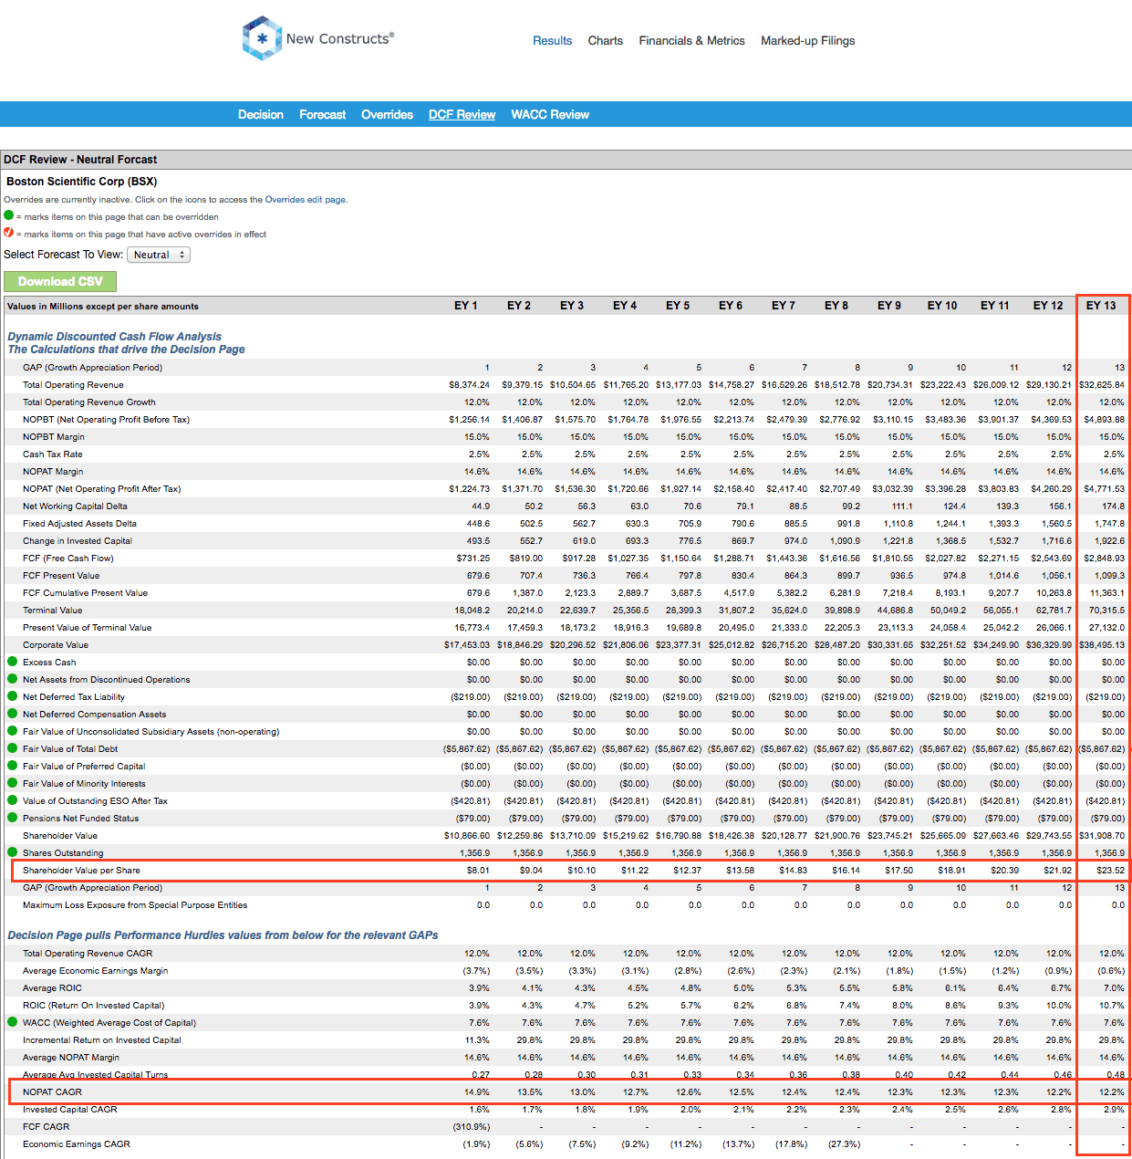Open the Results menu

click(553, 40)
